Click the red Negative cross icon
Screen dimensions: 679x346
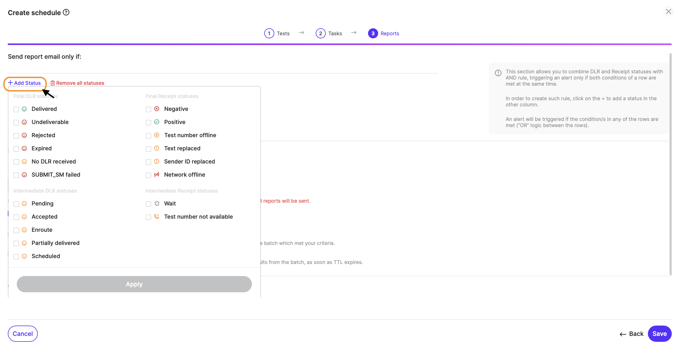coord(157,109)
